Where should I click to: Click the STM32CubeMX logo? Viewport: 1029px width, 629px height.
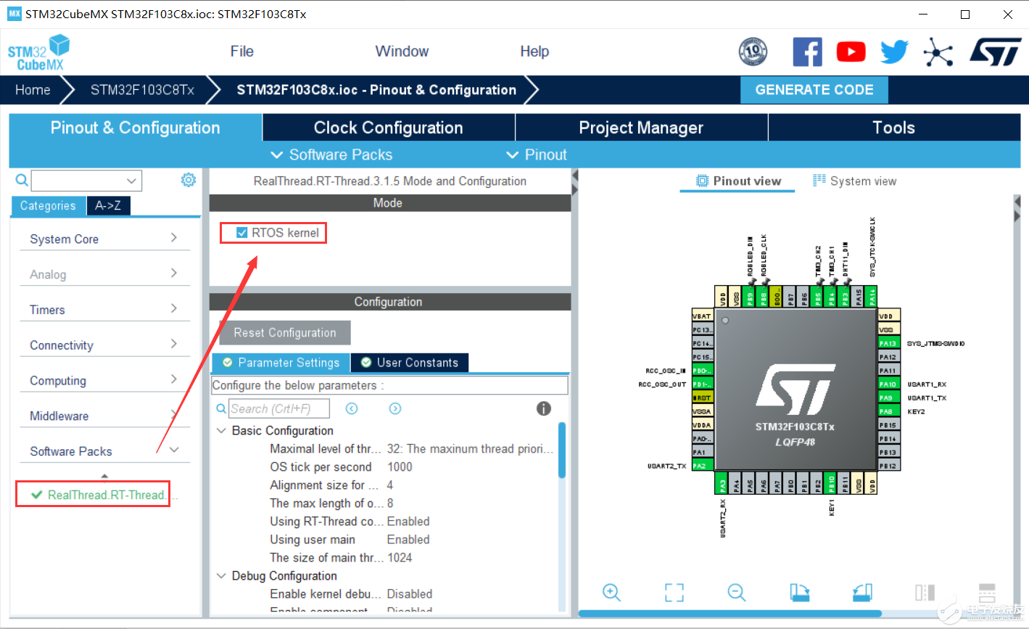coord(39,53)
